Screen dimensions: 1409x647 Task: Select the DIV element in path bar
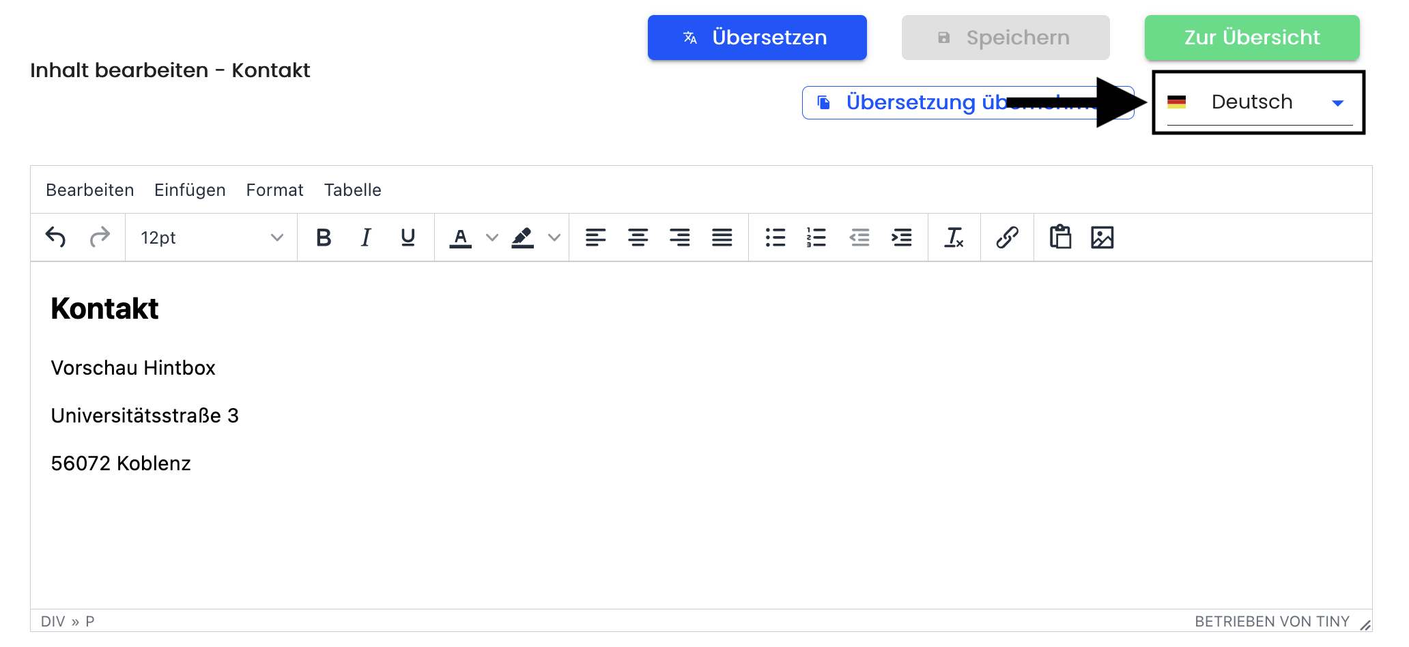click(x=53, y=621)
